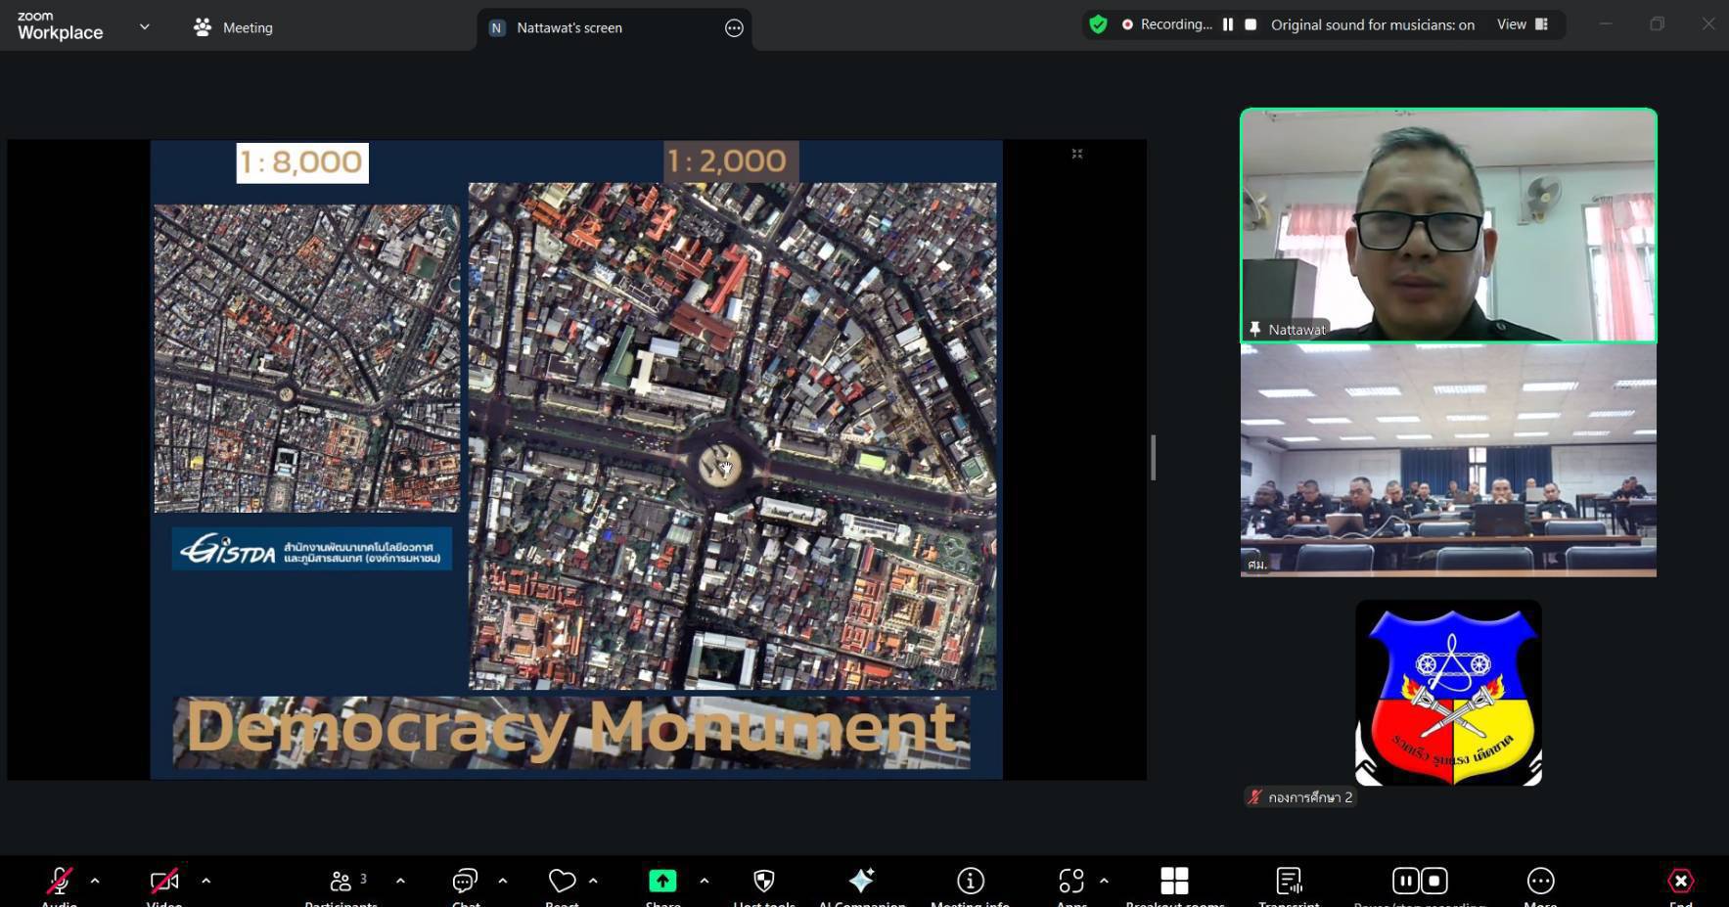
Task: Launch AI Companion sparkle icon
Action: pyautogui.click(x=861, y=883)
